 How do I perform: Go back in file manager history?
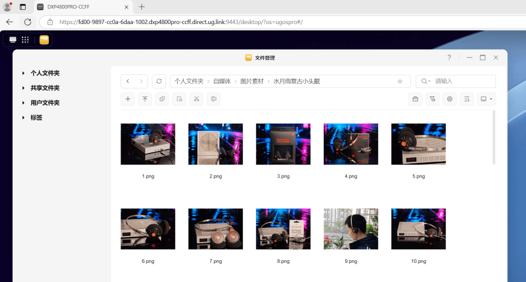pos(128,81)
